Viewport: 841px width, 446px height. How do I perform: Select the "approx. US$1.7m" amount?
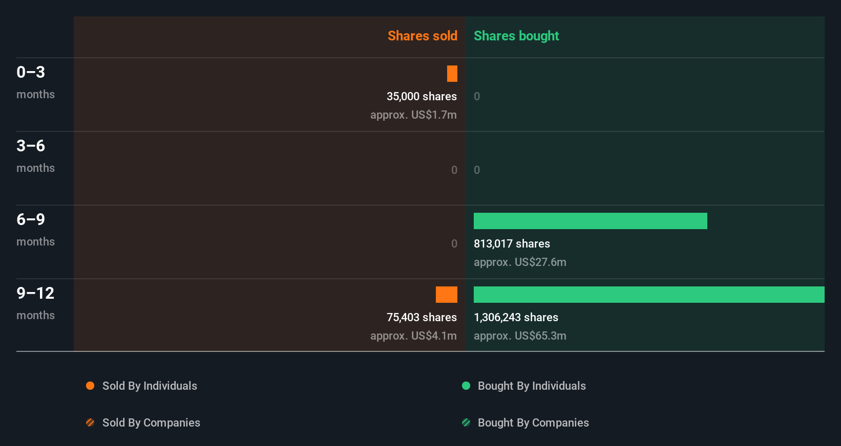pos(413,115)
